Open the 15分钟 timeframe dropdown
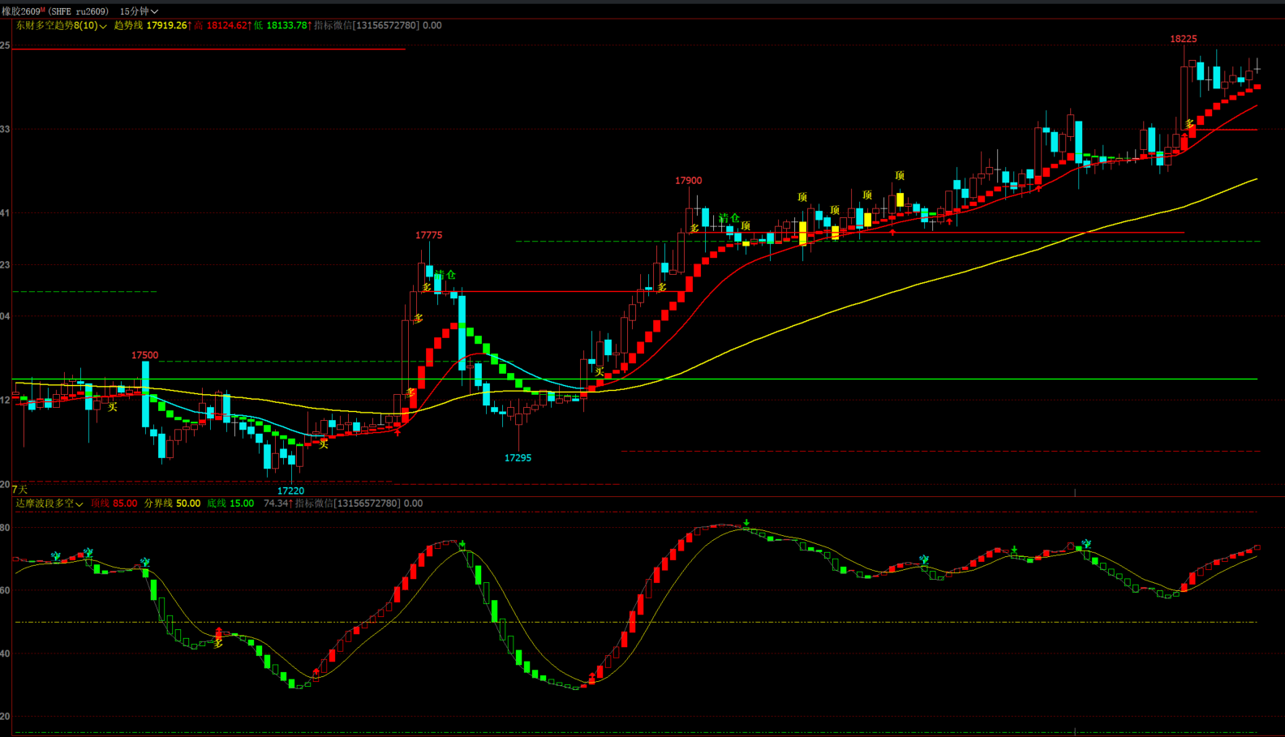This screenshot has height=737, width=1285. 139,11
